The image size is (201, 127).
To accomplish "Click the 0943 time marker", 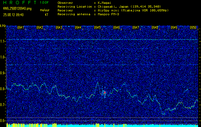I will point(59,28).
